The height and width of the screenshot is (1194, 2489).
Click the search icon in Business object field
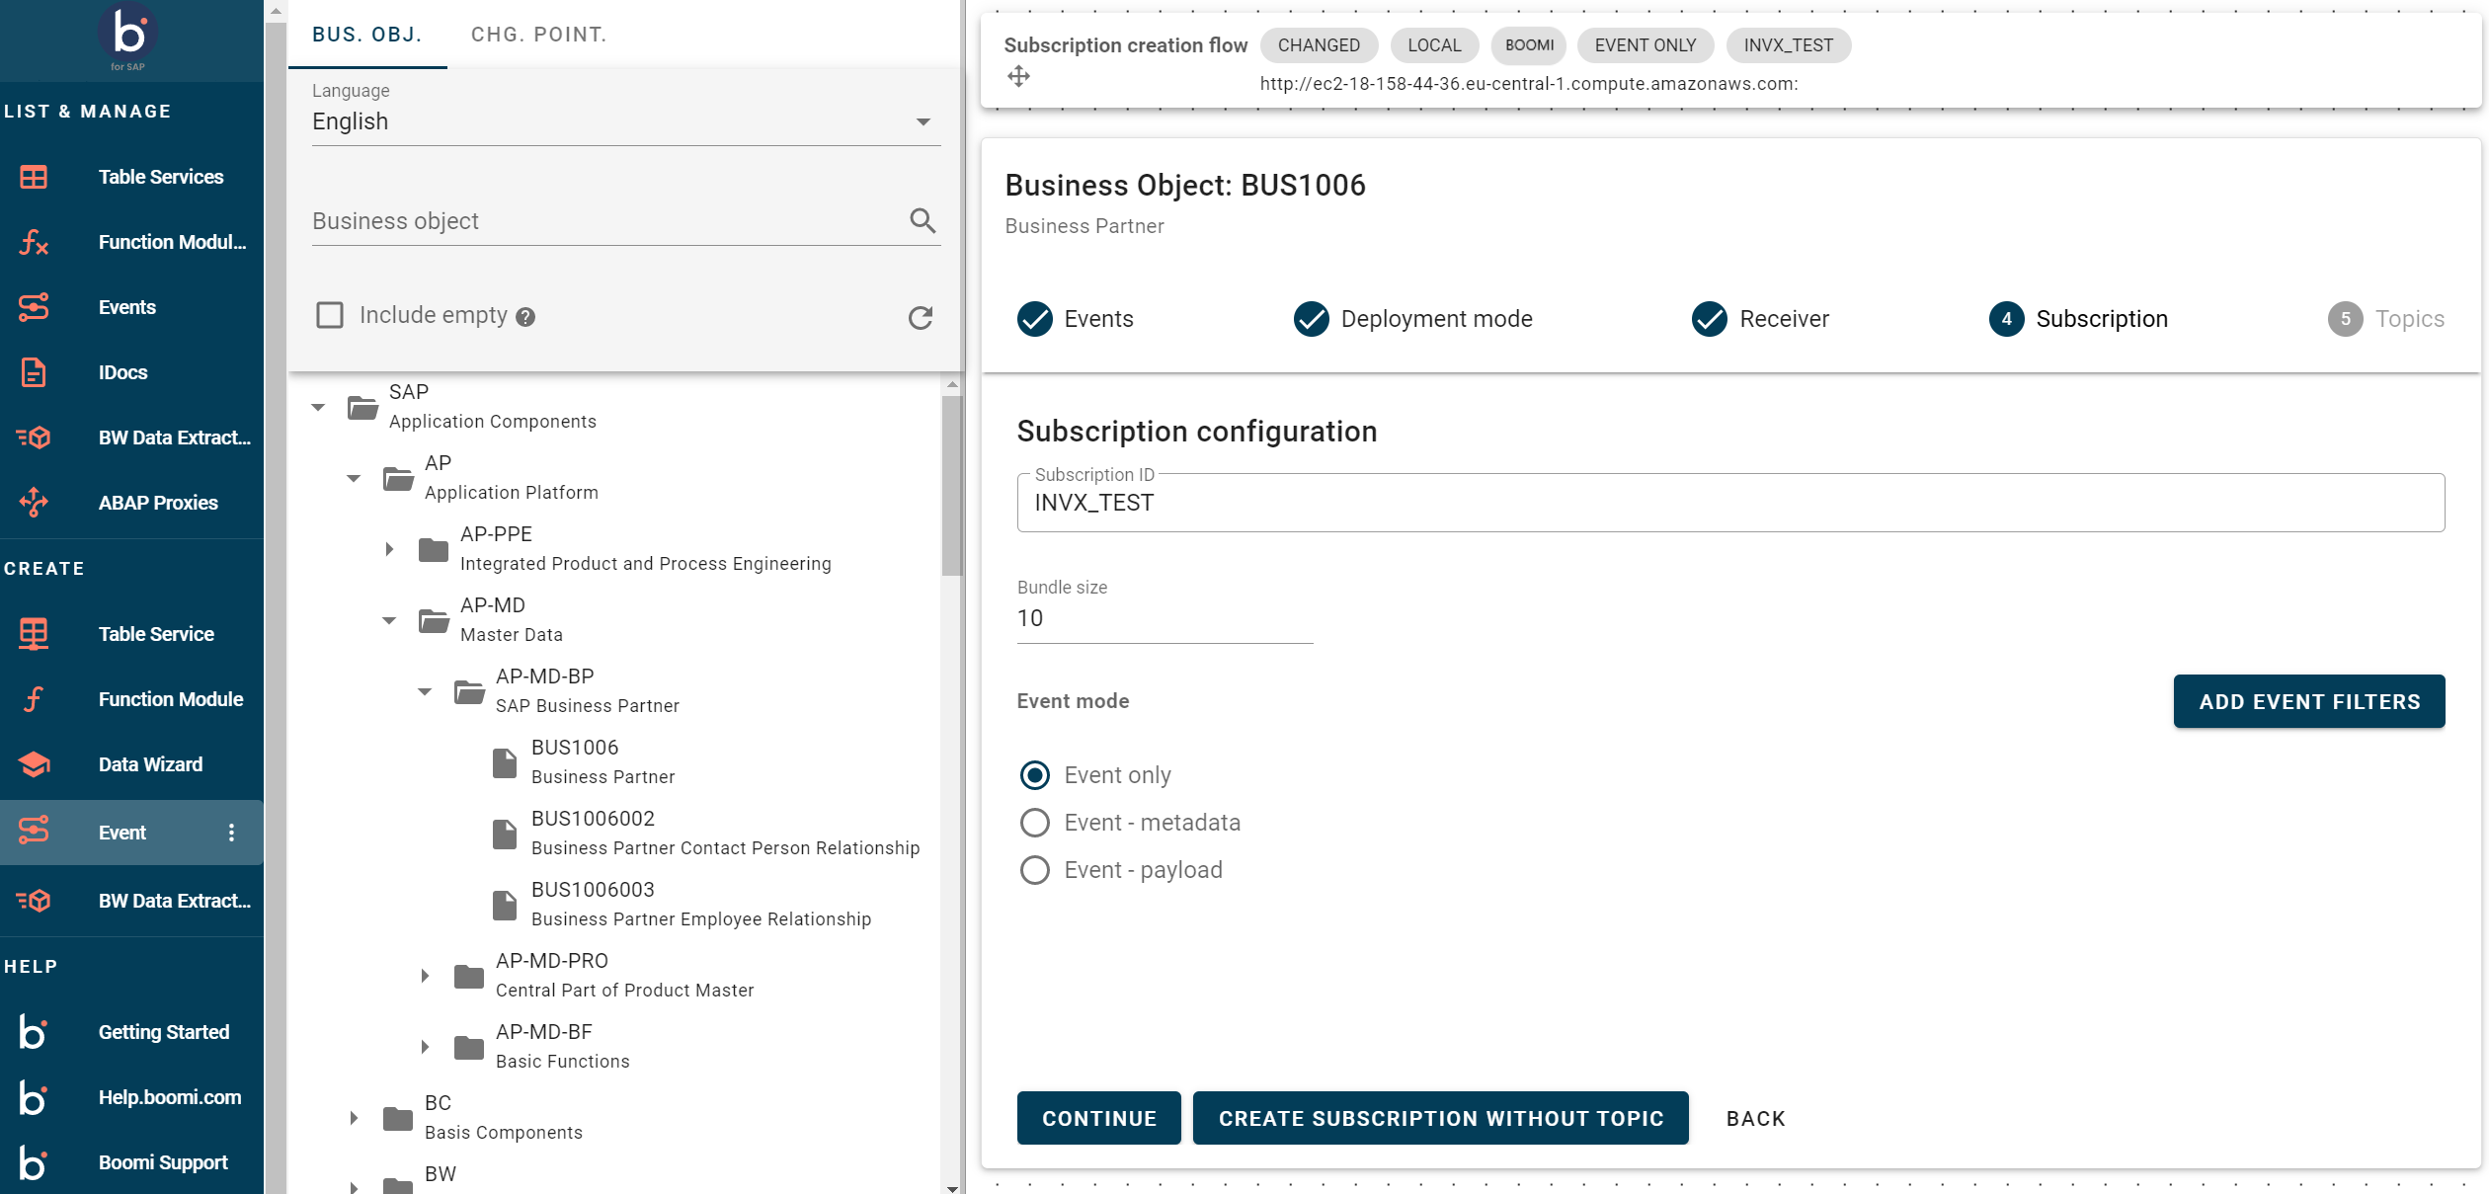[x=922, y=220]
